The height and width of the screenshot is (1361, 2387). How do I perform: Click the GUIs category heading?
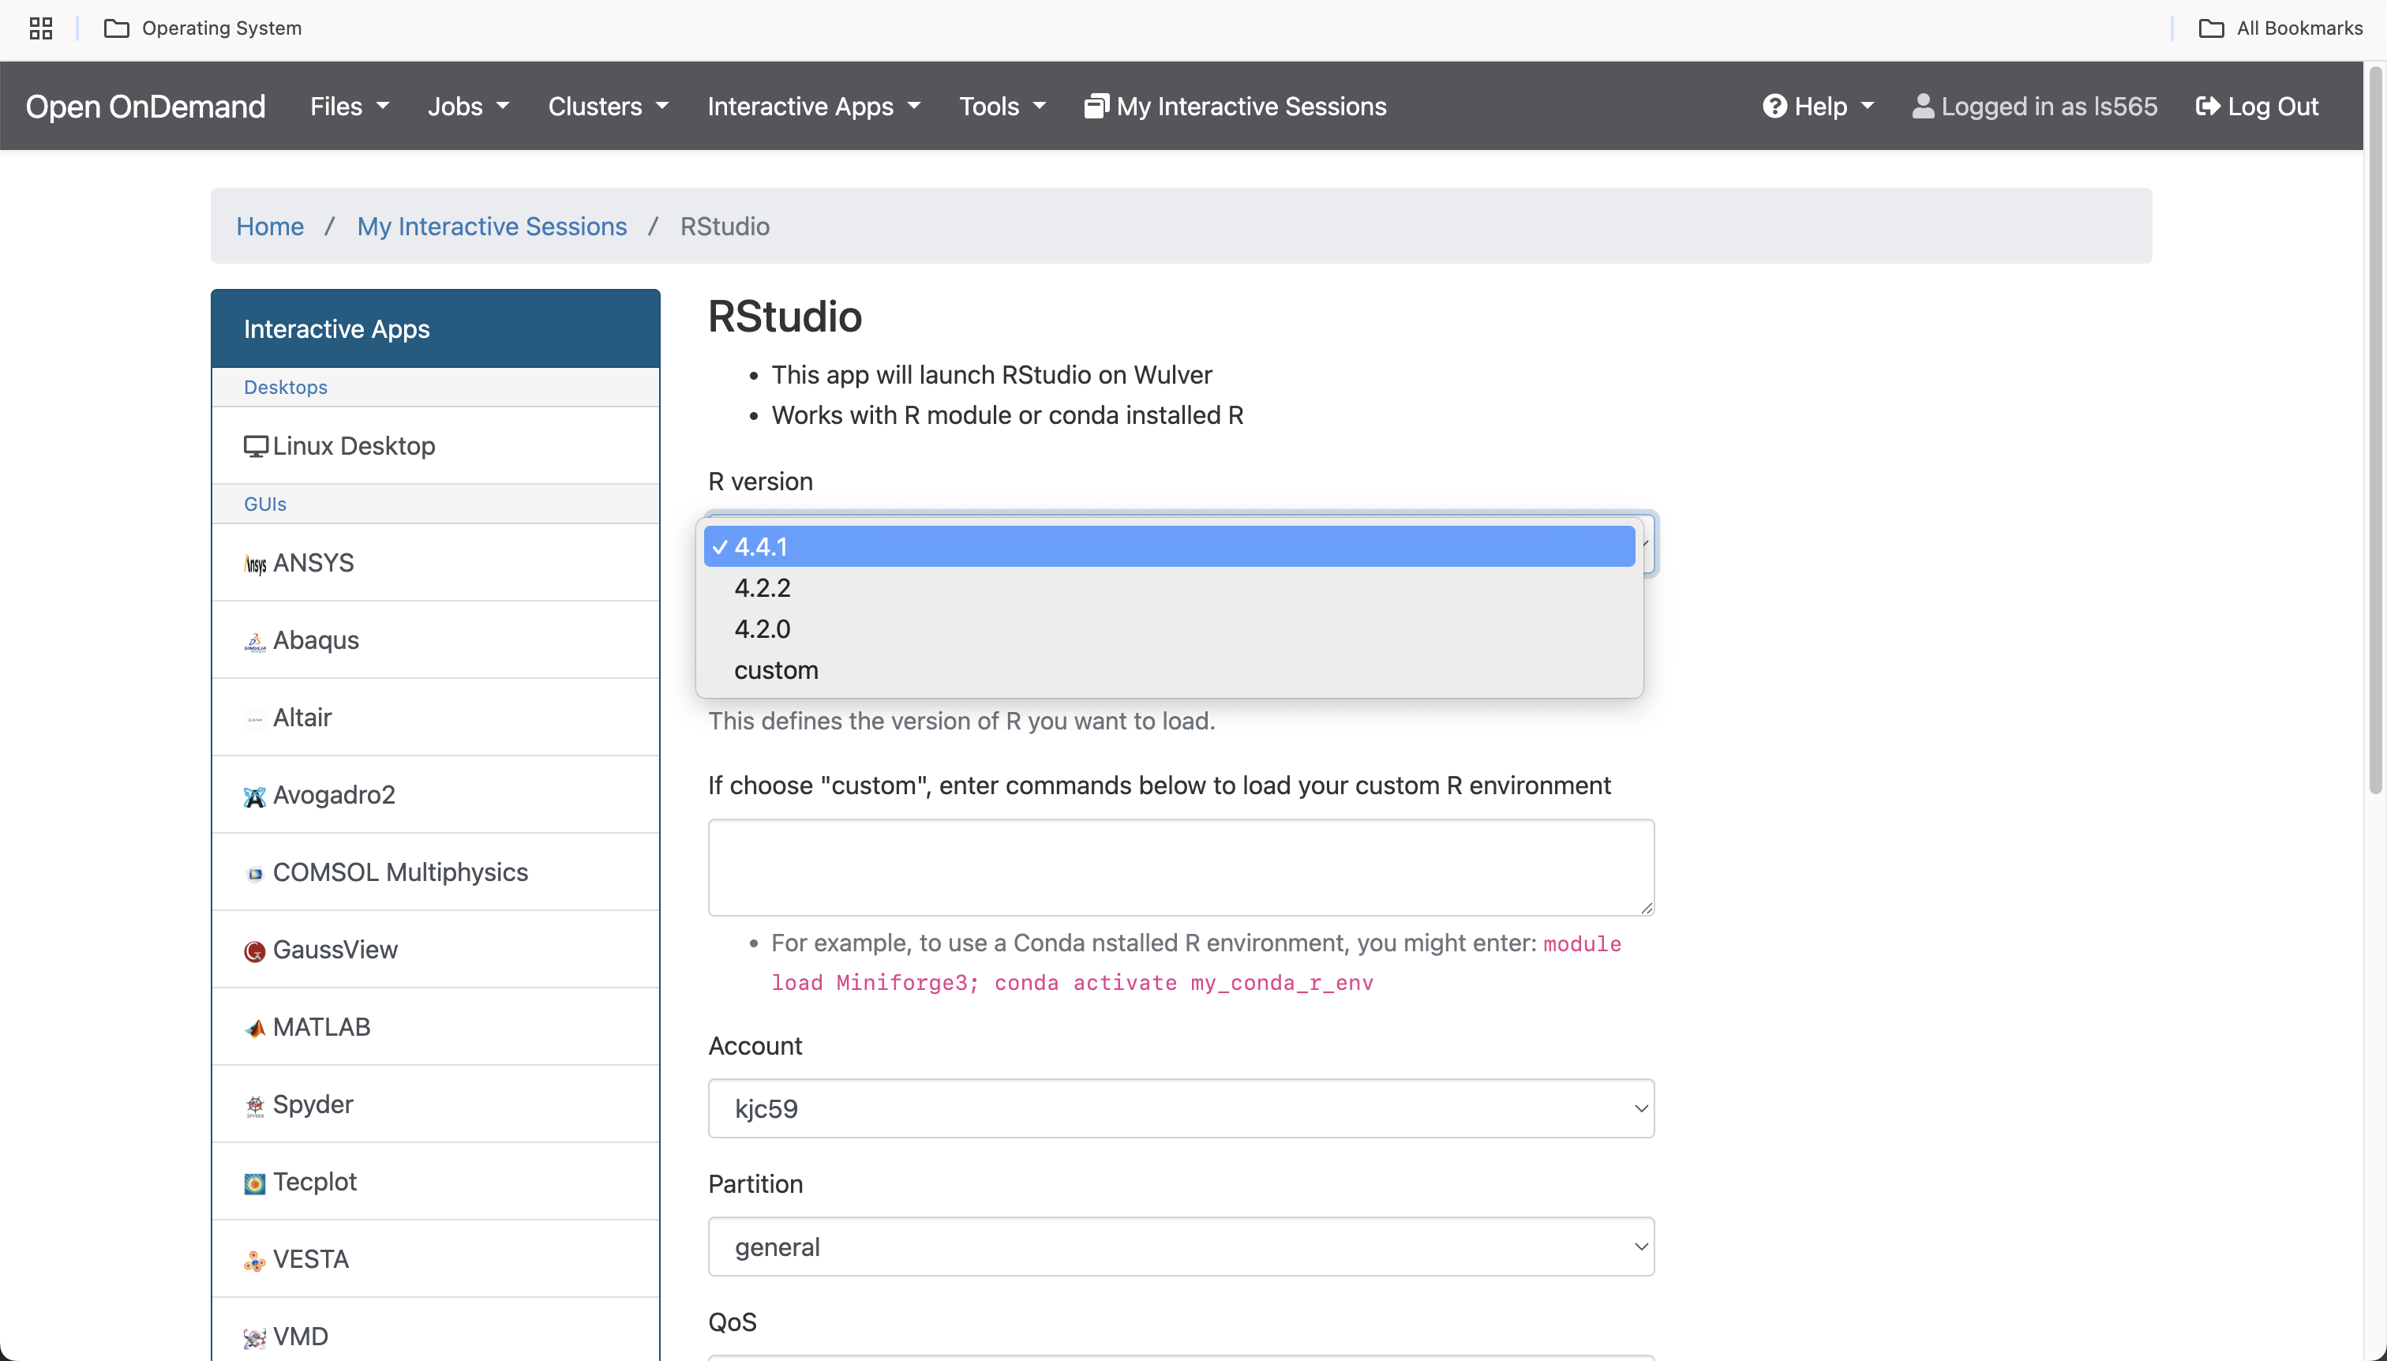264,504
